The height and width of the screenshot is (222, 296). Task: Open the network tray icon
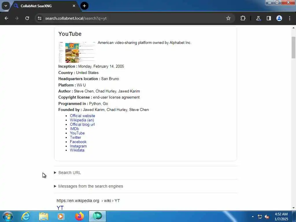point(260,217)
